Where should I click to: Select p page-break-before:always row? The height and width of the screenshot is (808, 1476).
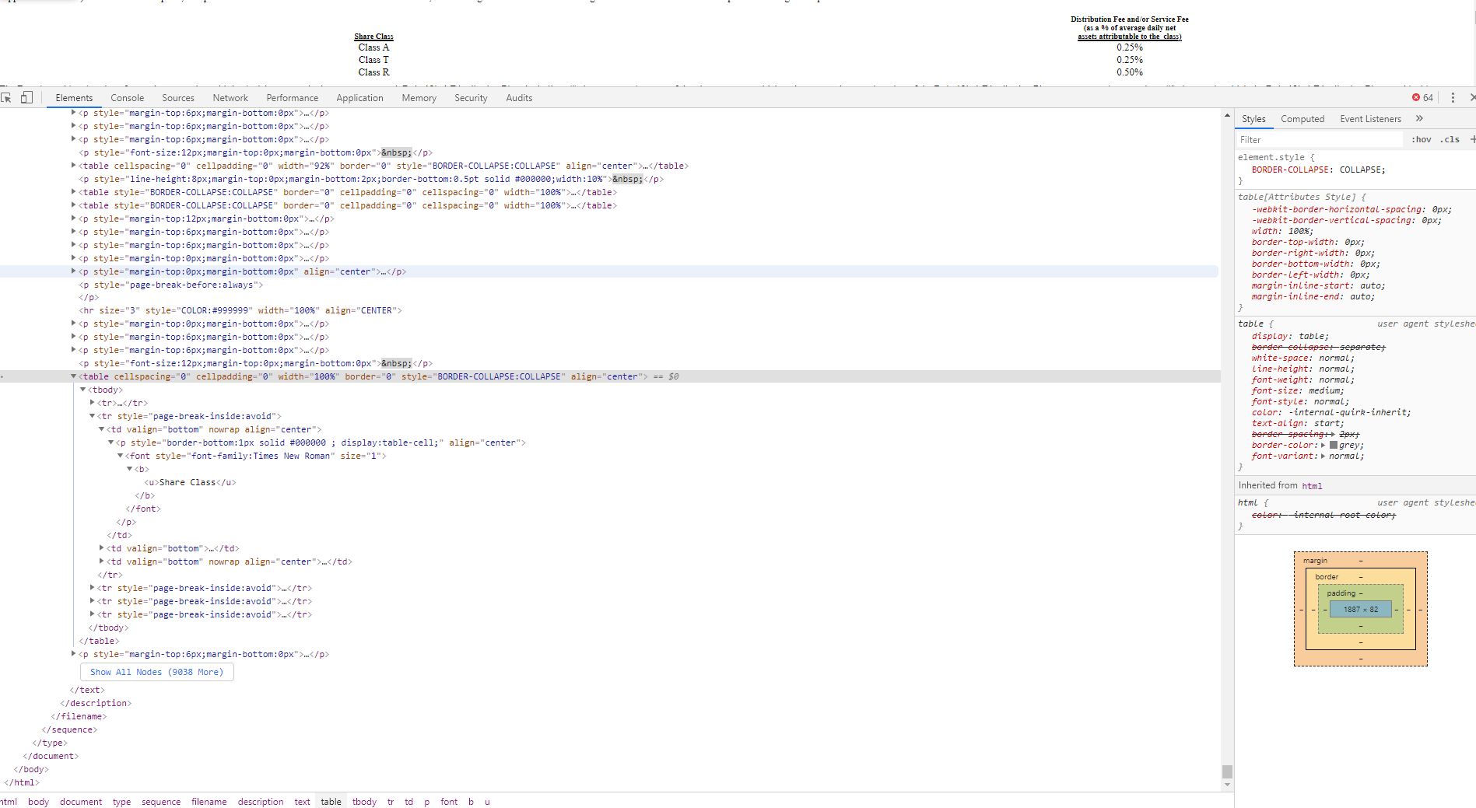pos(170,285)
